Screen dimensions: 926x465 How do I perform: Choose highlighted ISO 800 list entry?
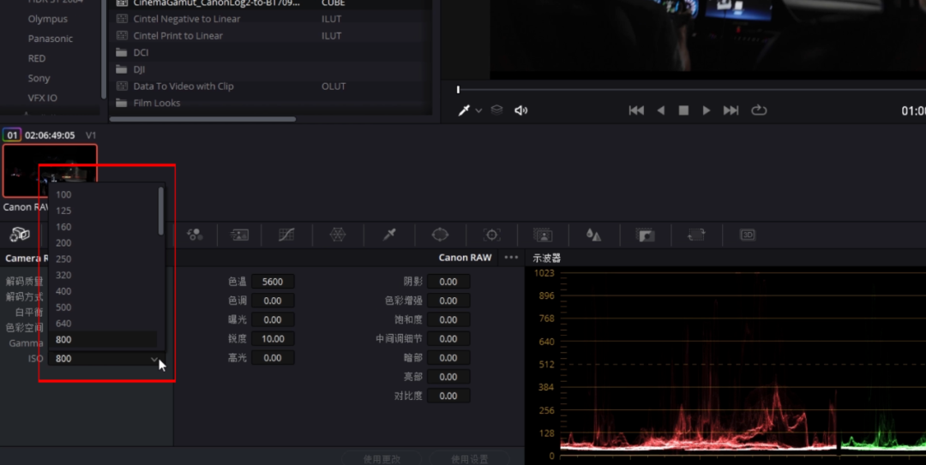click(104, 339)
